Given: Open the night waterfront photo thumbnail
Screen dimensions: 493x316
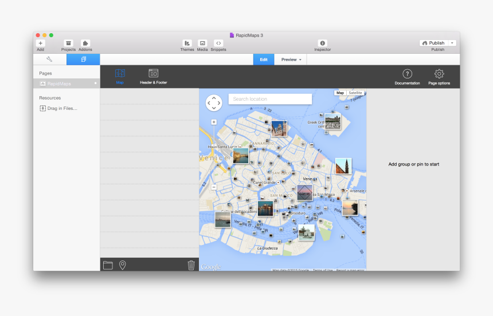Looking at the screenshot, I should [265, 208].
